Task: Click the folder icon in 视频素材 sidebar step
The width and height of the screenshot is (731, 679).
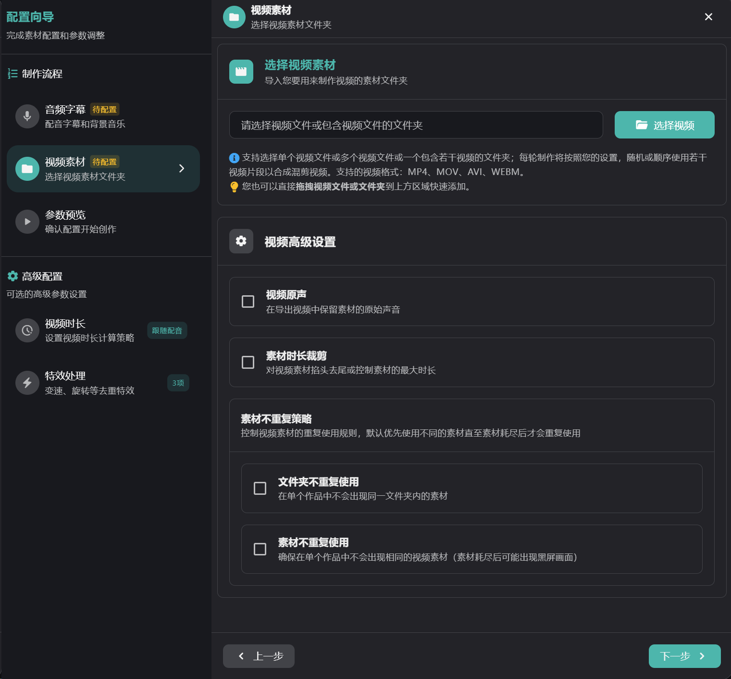Action: (x=27, y=169)
